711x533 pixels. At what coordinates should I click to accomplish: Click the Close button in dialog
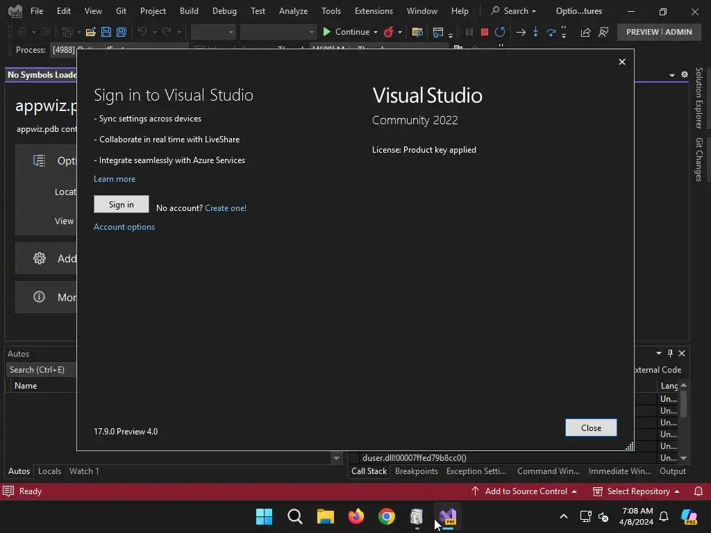591,428
